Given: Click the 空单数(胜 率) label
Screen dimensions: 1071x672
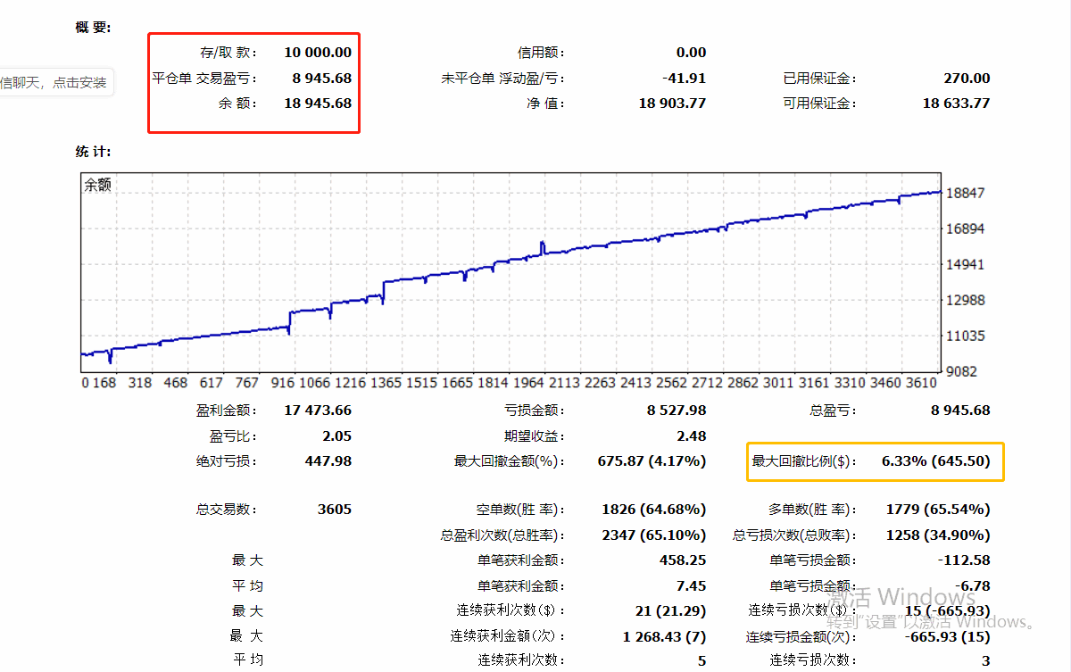Looking at the screenshot, I should pyautogui.click(x=521, y=510).
